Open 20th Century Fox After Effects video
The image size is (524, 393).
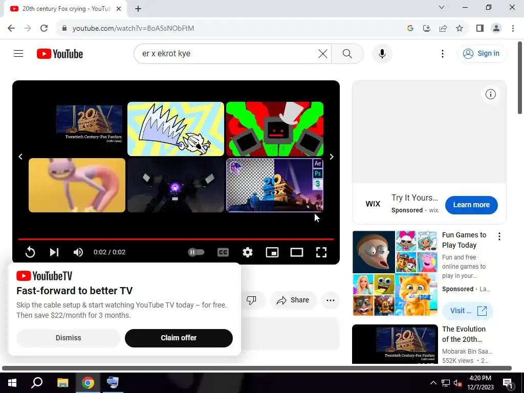point(275,185)
